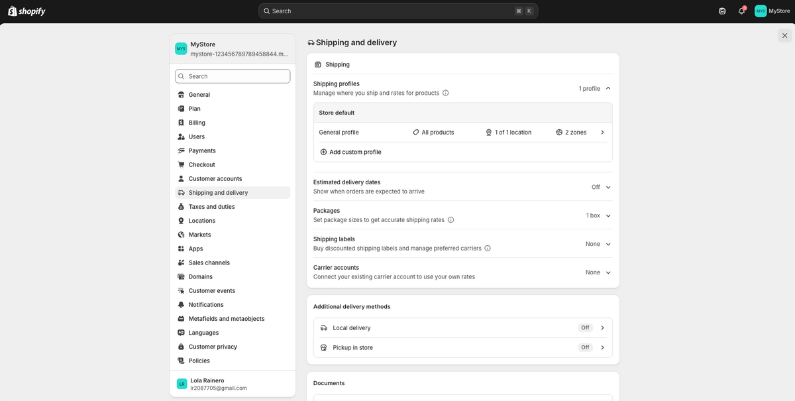Click the Billing icon in sidebar
The image size is (795, 401).
click(182, 123)
